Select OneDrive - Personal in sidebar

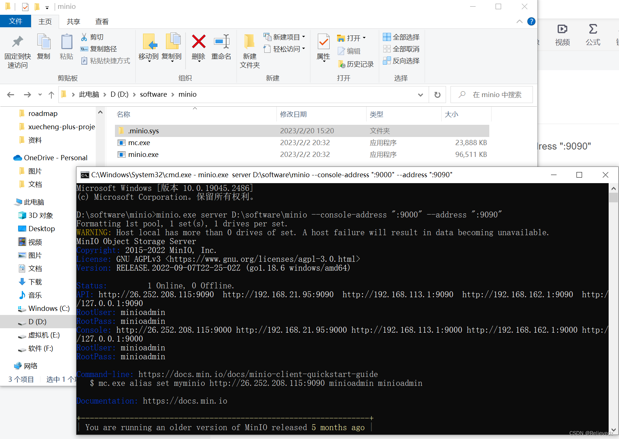tap(50, 158)
